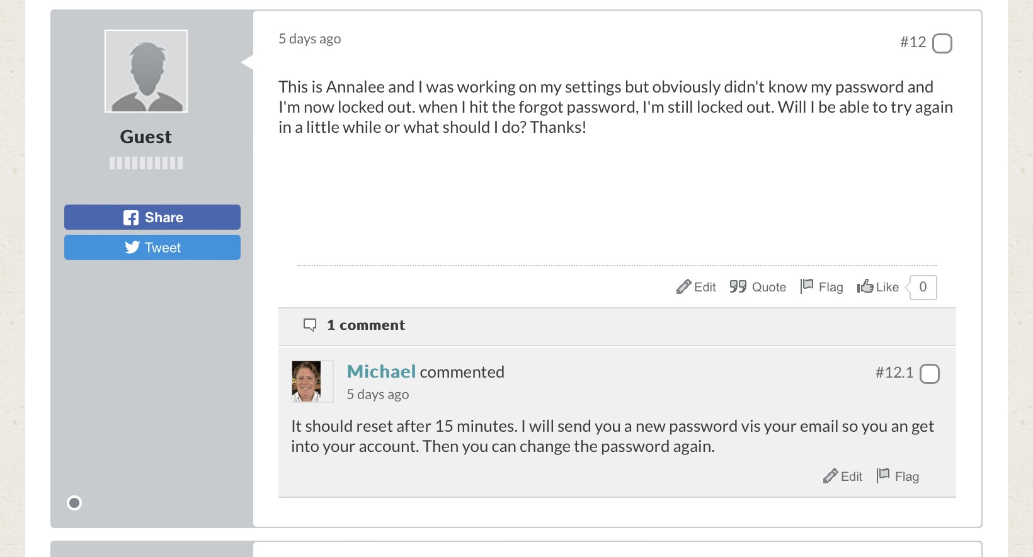This screenshot has width=1033, height=557.
Task: Like post #12 with the thumbs-up icon
Action: [x=865, y=286]
